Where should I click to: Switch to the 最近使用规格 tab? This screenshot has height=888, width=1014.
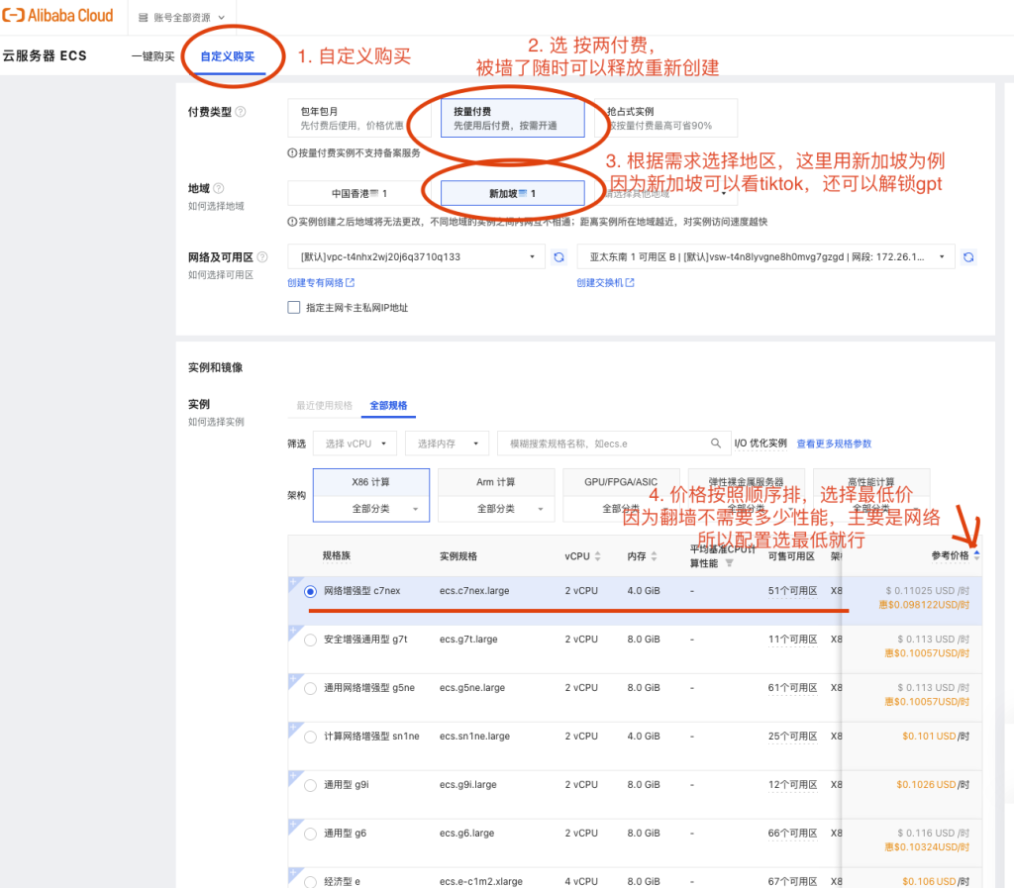(324, 405)
